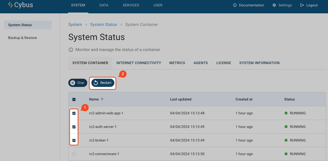Switch to the INTERNET CONNECTIVITY tab
The width and height of the screenshot is (328, 161).
tap(139, 63)
